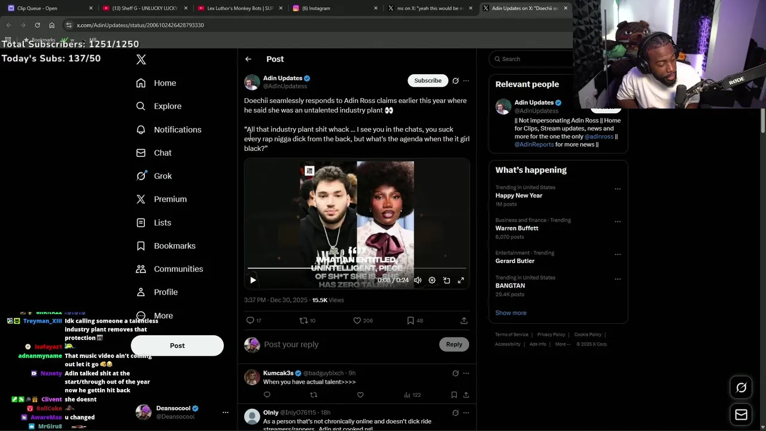This screenshot has width=766, height=431.
Task: Open the Explore page
Action: click(159, 106)
